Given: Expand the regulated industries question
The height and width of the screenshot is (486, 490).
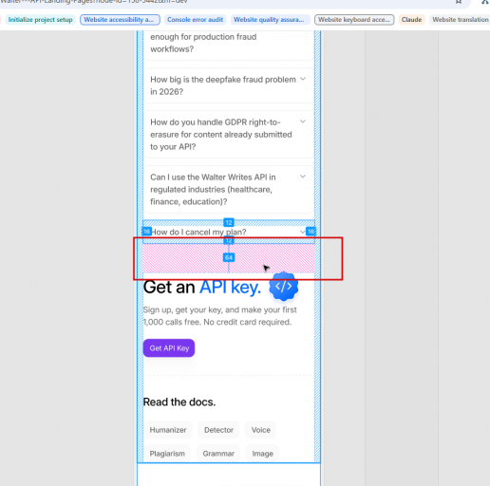Looking at the screenshot, I should click(229, 189).
